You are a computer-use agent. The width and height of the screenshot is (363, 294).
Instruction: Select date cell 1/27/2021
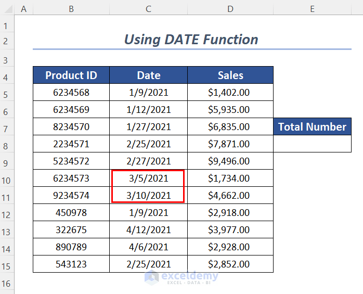148,126
